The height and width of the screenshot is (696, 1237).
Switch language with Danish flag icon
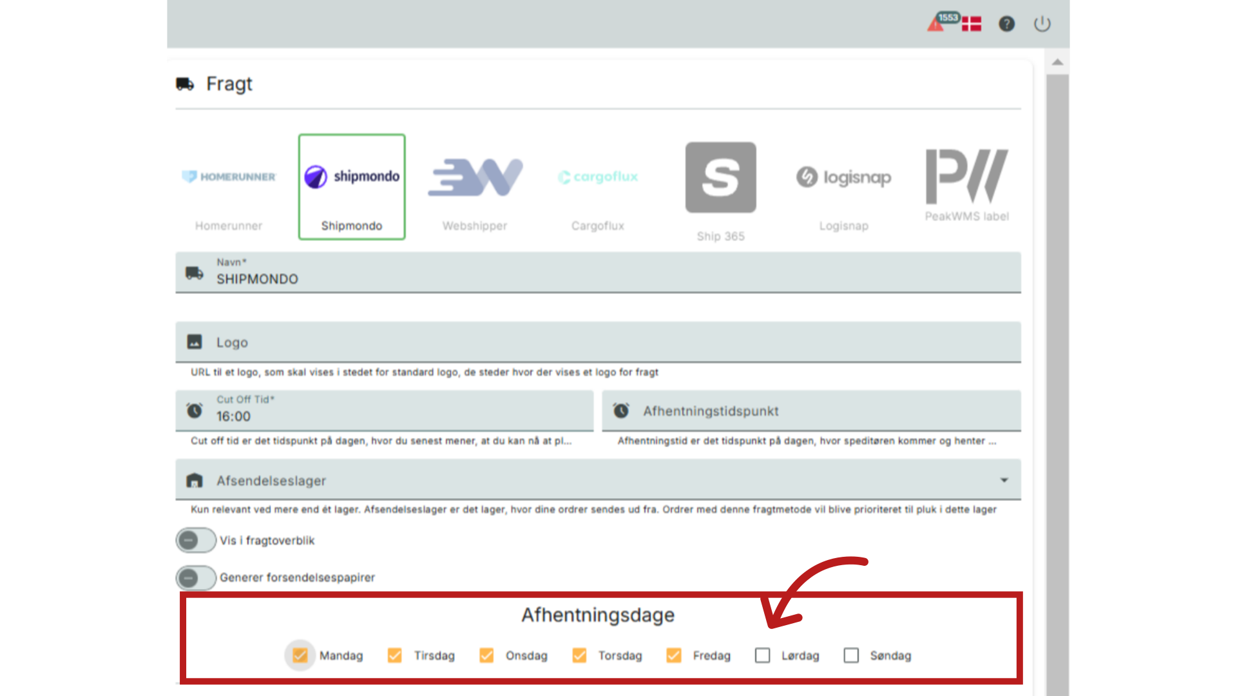click(x=972, y=24)
